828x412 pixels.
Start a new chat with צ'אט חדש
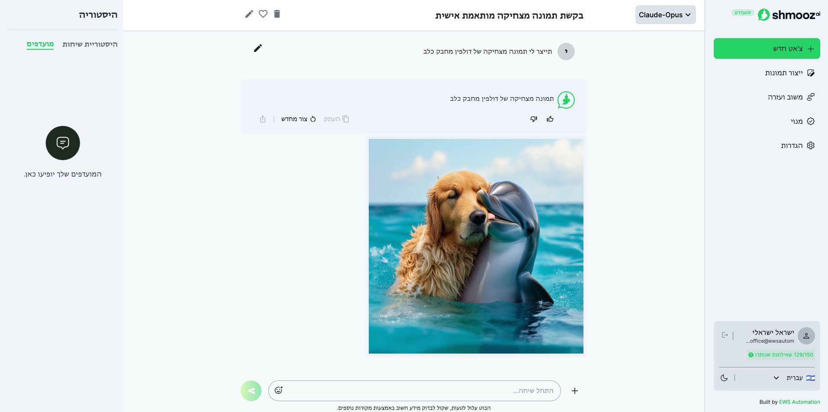pyautogui.click(x=767, y=48)
